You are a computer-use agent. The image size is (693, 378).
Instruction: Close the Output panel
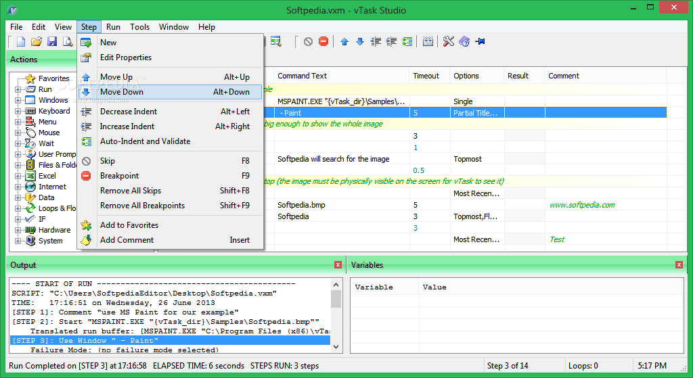[x=338, y=265]
